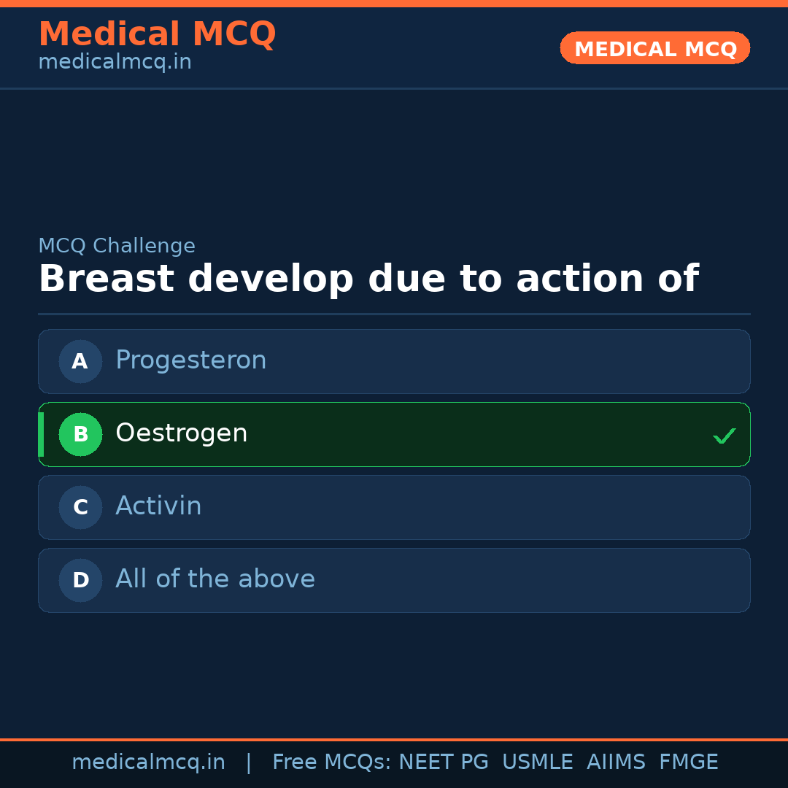Toggle the Oestrogen answer selection

(x=394, y=434)
